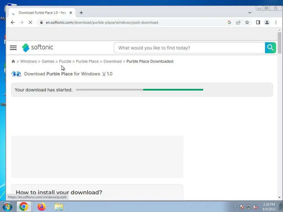
Task: Close the Download Purble Place tab
Action: tap(71, 13)
